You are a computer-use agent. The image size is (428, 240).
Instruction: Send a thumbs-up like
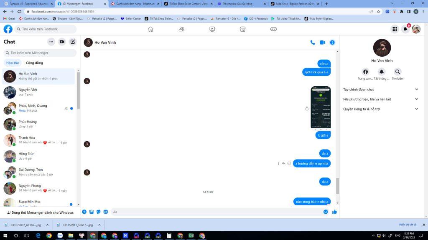coord(334,212)
